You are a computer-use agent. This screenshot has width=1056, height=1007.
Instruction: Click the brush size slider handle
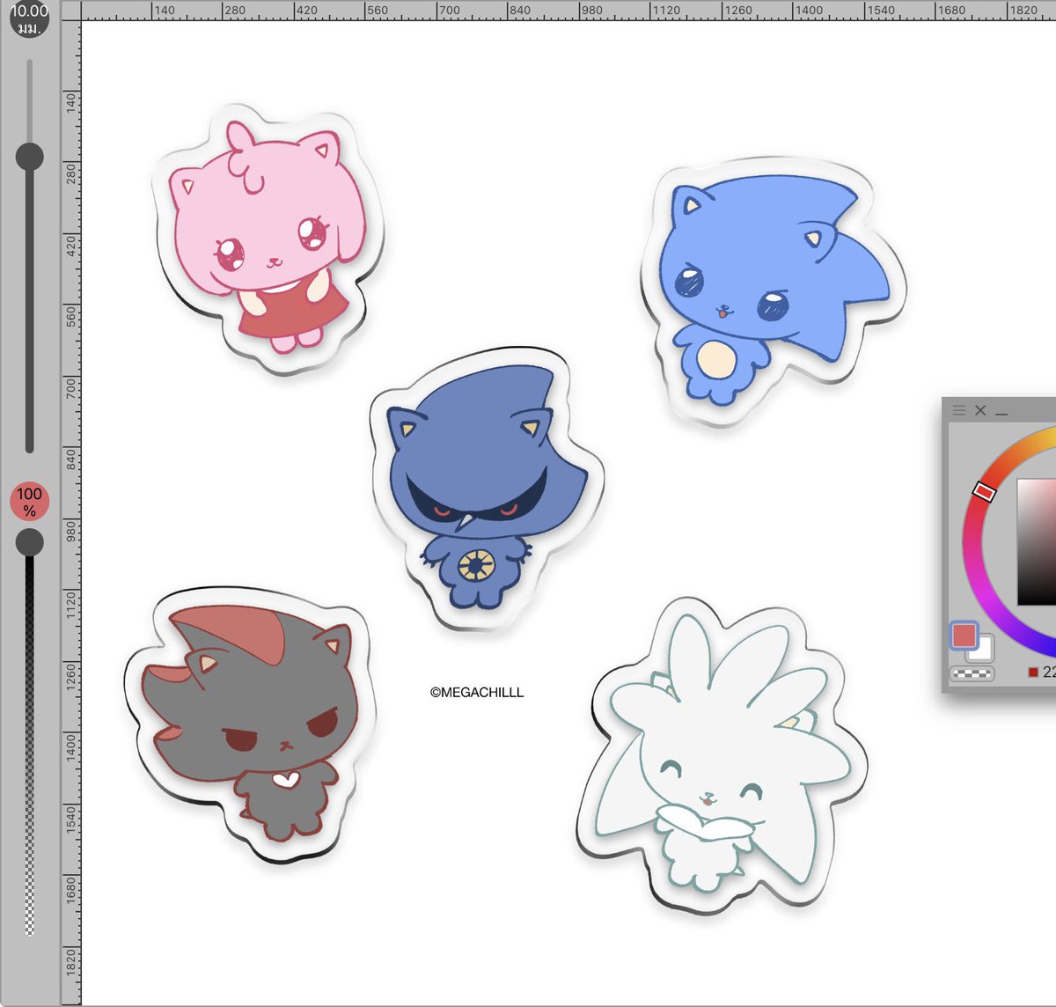click(x=30, y=157)
